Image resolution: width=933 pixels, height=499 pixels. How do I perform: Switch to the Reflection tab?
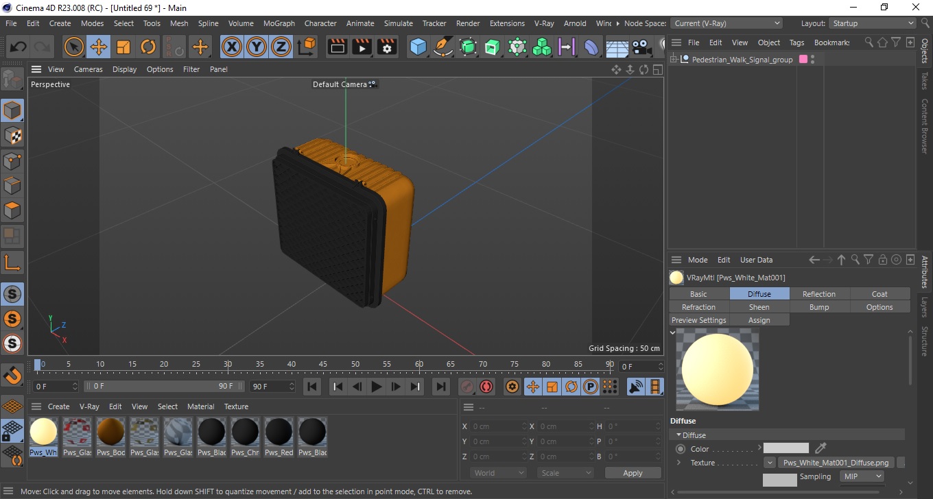pos(819,294)
